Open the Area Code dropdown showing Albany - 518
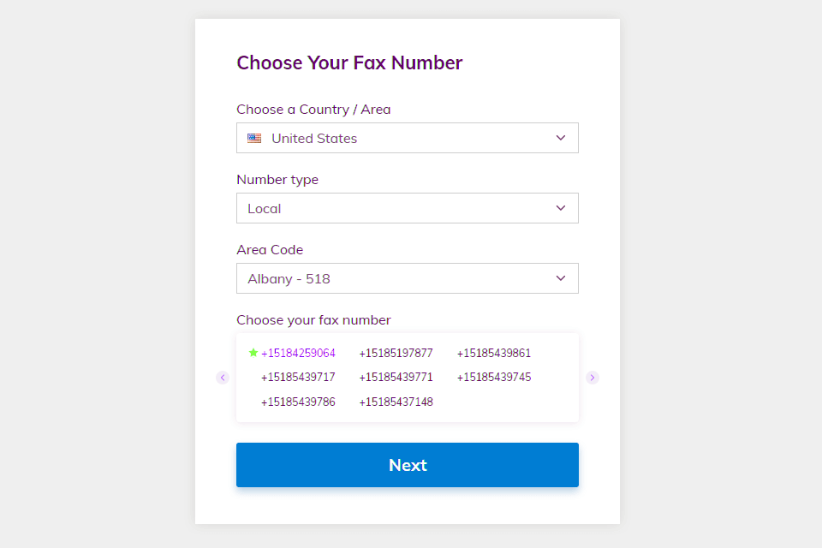Screen dimensions: 822x548 [x=407, y=278]
